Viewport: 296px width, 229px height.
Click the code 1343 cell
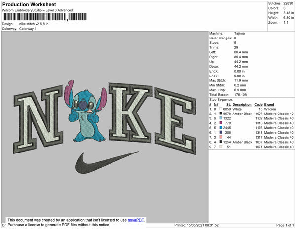[x=259, y=133]
